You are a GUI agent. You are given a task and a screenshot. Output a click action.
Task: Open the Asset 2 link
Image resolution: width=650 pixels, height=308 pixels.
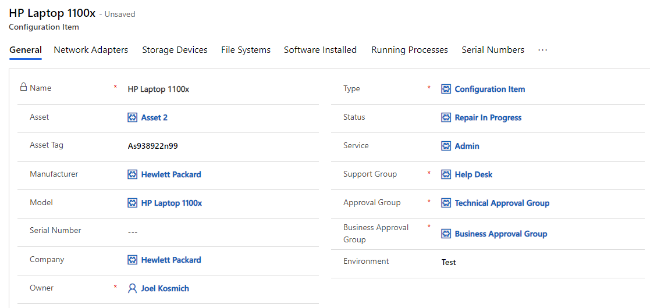(154, 117)
